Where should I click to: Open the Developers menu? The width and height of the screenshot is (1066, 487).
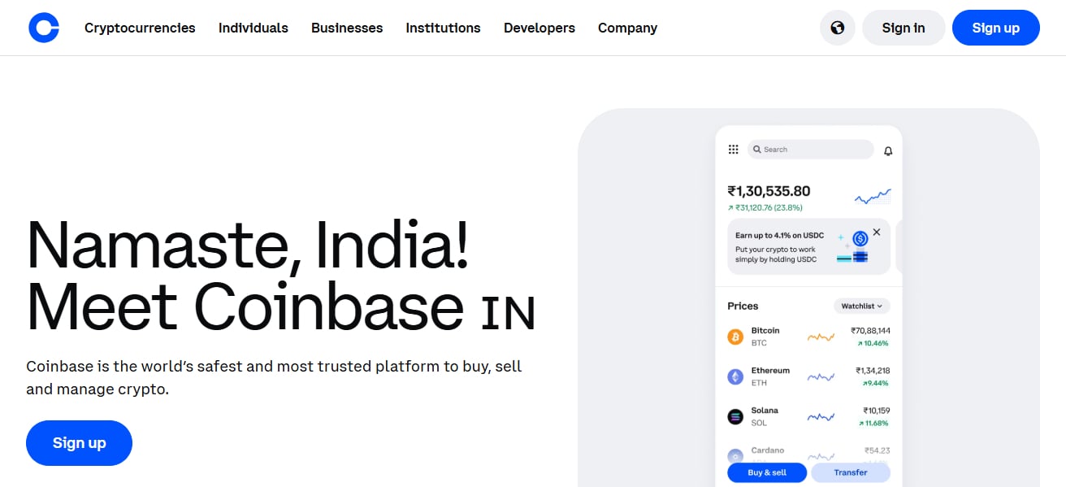[x=539, y=28]
